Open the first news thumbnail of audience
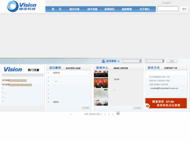190x142 pixels. point(101,74)
